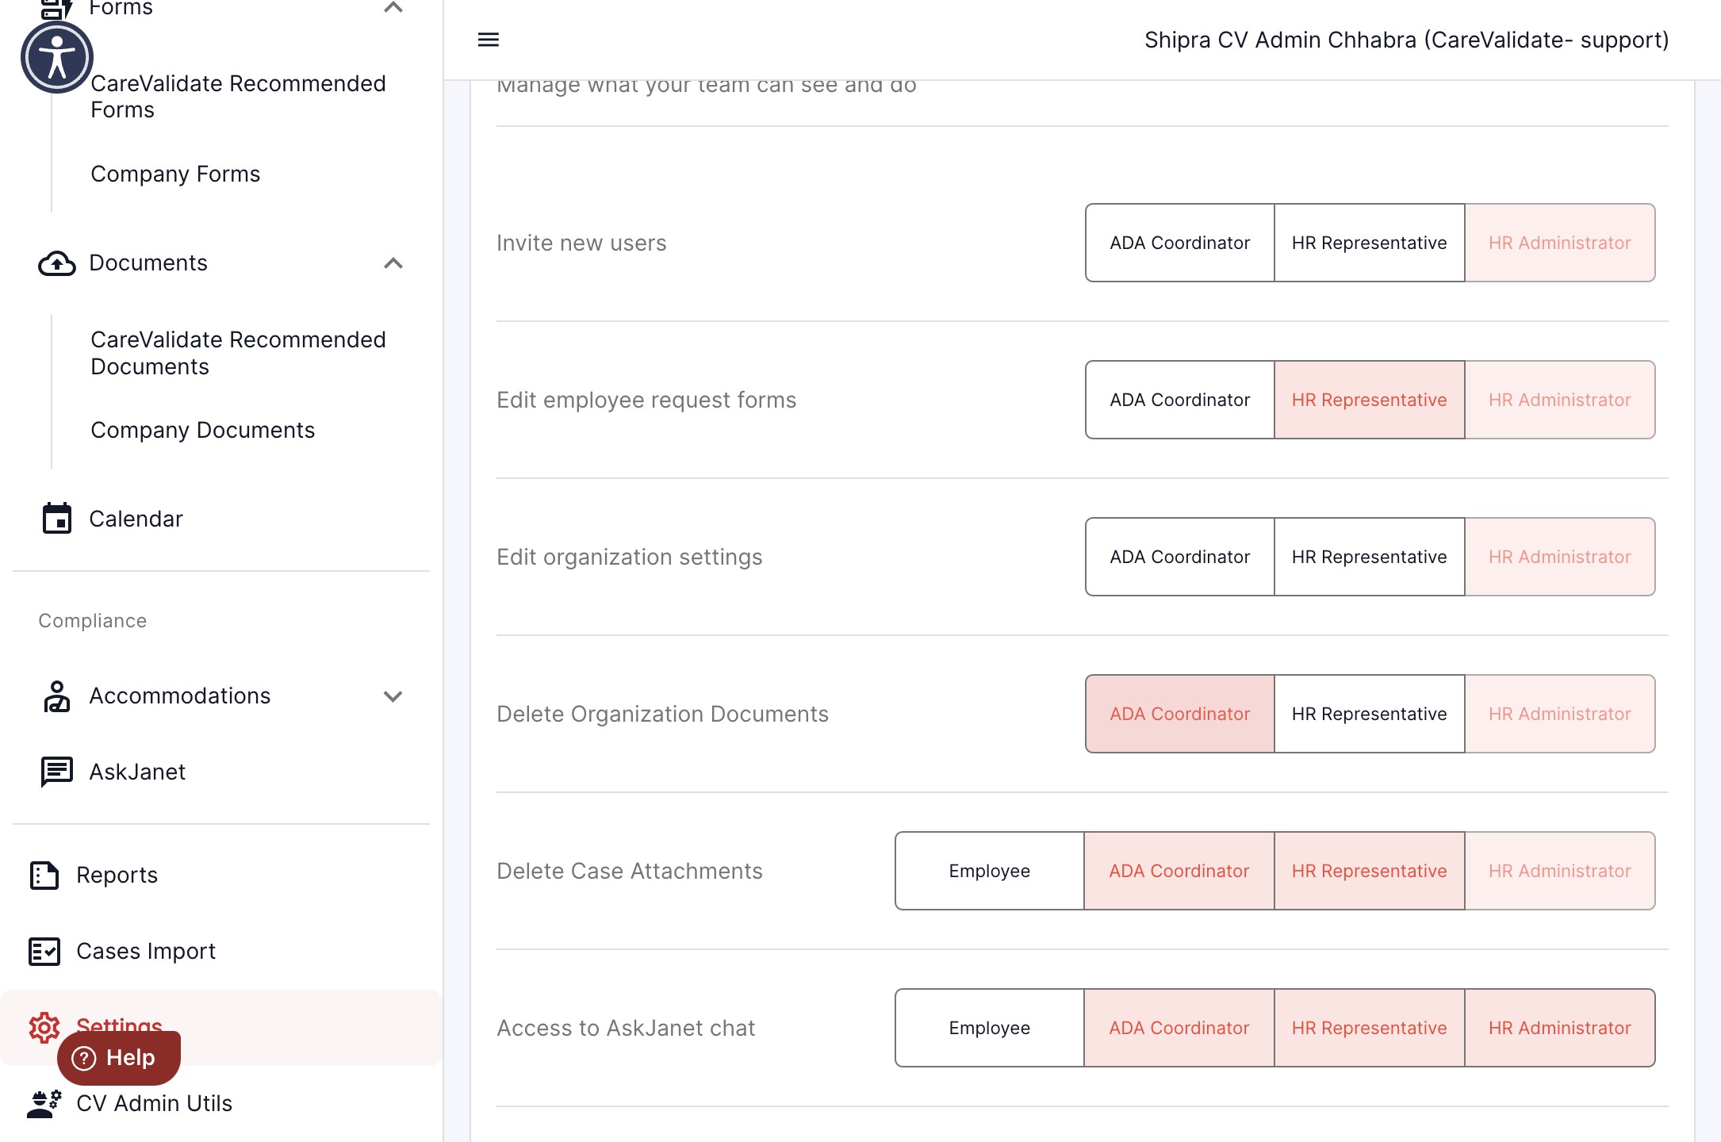Go to the Calendar page
Screen dimensions: 1721x1142
136,519
